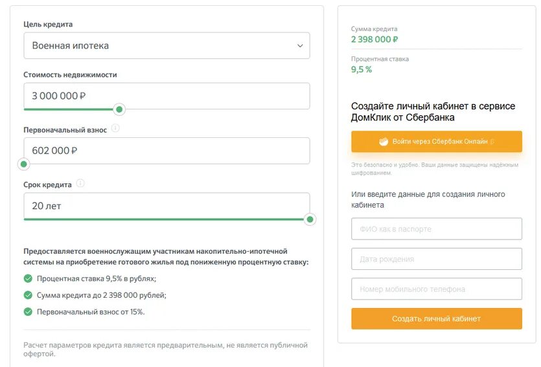
Task: Click the green checkmark beside Первоначальный взнос от 15%
Action: [x=28, y=311]
